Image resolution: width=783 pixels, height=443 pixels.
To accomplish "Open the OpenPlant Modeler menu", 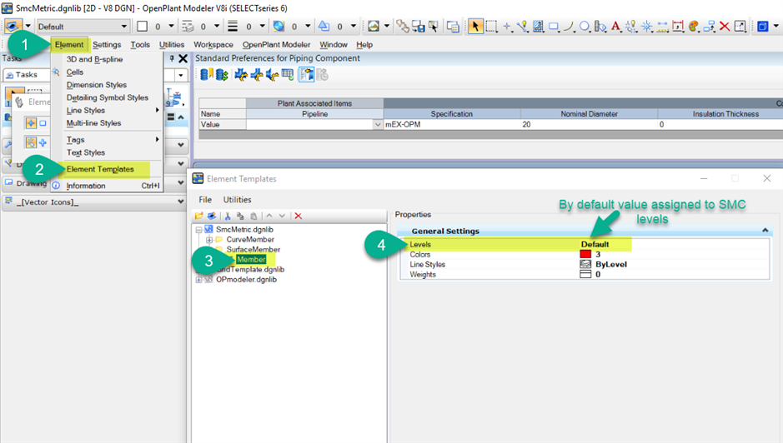I will (276, 44).
